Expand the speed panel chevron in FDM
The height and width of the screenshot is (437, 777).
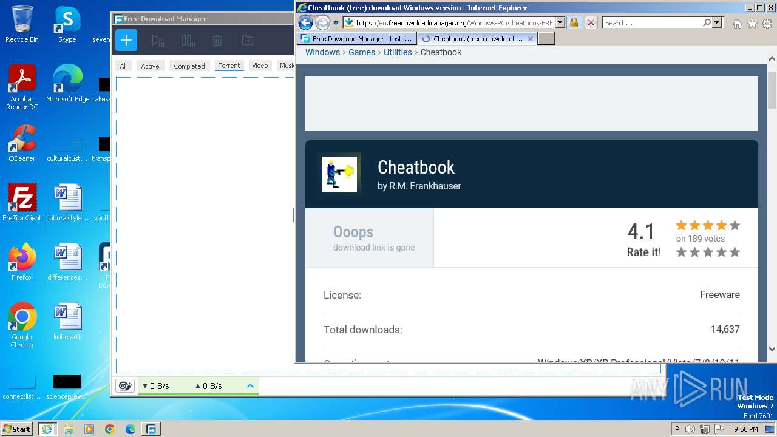(250, 385)
